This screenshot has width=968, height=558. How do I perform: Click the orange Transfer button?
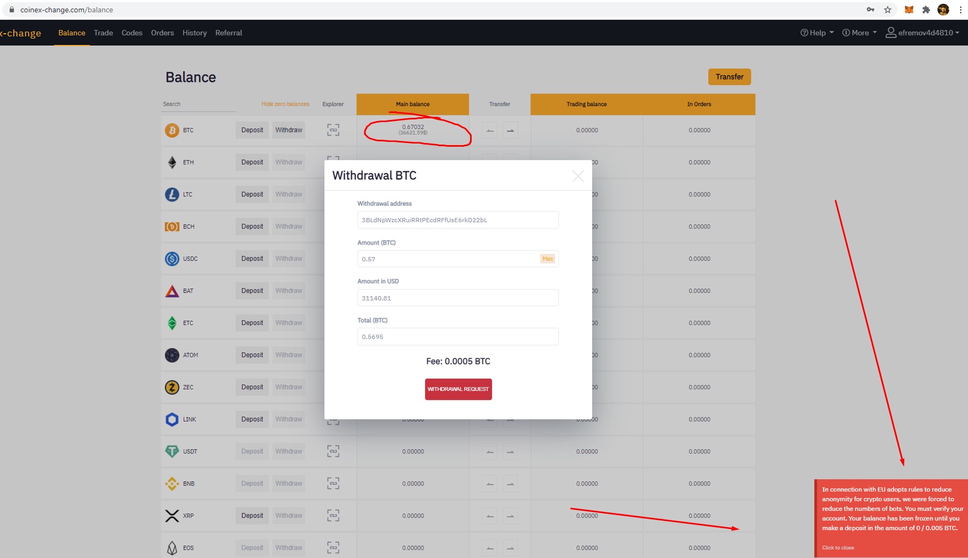729,77
